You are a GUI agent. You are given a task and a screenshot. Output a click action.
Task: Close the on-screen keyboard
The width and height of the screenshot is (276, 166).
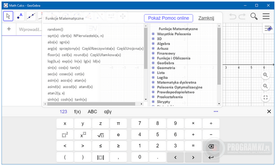pyautogui.click(x=269, y=112)
